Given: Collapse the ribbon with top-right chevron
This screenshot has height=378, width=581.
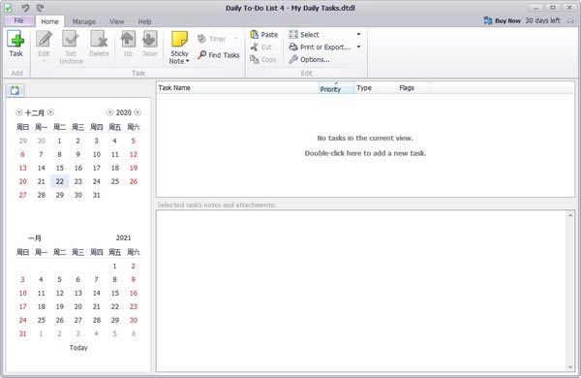Looking at the screenshot, I should (570, 21).
